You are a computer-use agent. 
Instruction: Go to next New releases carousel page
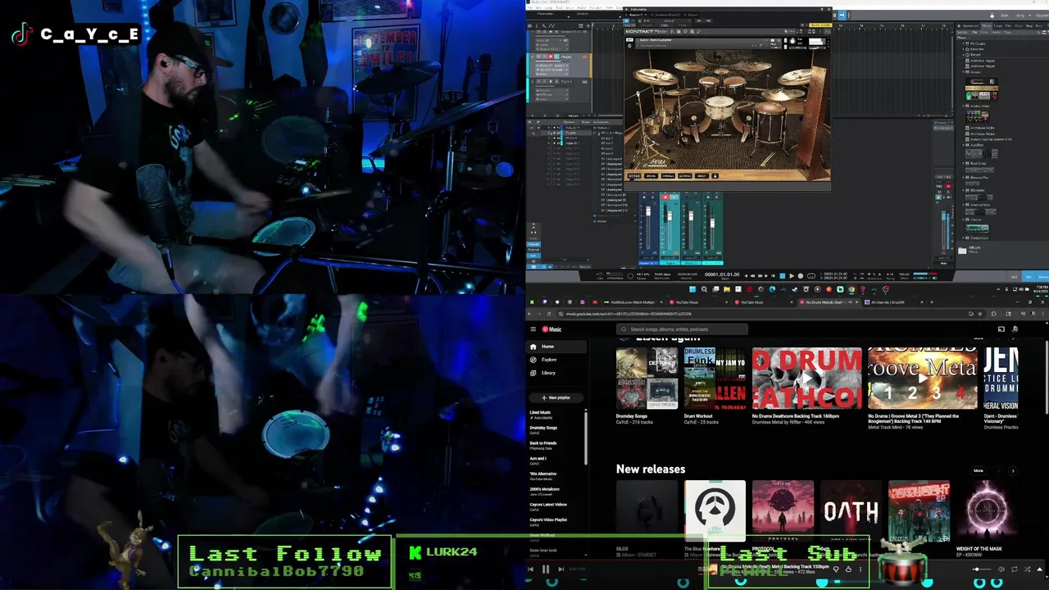tap(1012, 470)
